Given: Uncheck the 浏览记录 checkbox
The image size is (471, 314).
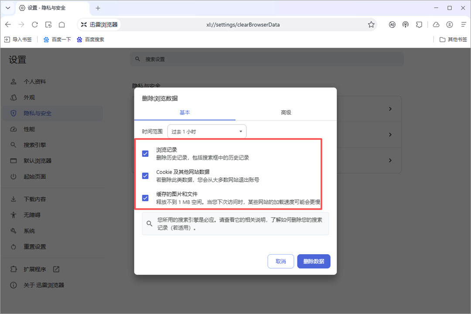Looking at the screenshot, I should pos(145,154).
